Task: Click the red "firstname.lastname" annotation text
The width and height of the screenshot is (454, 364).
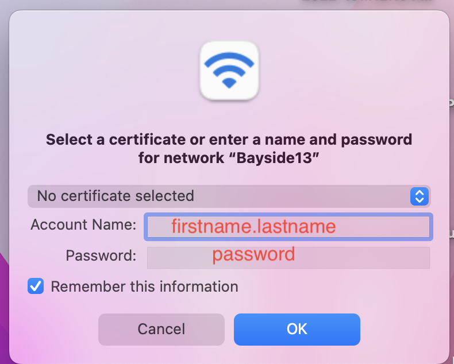Action: click(253, 227)
